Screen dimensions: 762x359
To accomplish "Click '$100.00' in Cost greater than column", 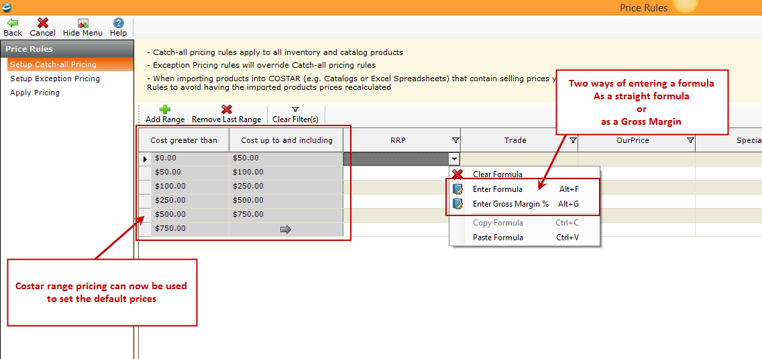I will 190,187.
